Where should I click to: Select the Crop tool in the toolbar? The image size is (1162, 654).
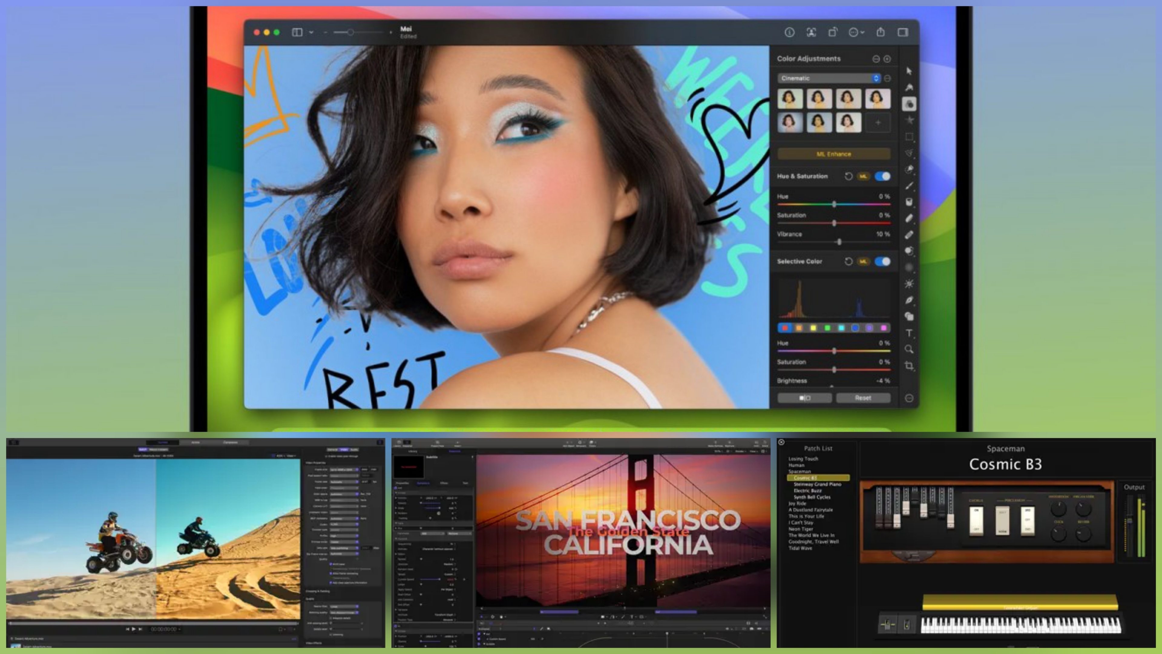908,365
